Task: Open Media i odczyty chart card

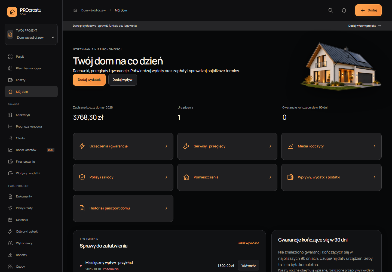Action: (331, 146)
